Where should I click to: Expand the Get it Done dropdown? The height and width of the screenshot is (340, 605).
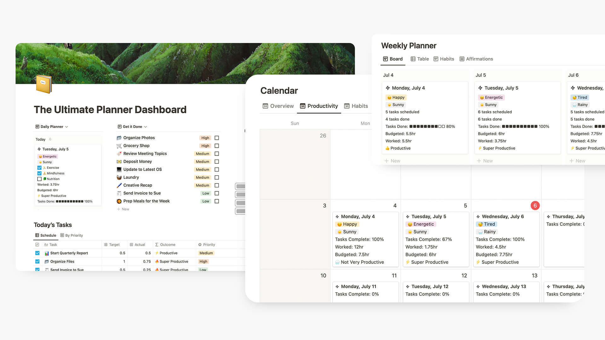point(146,127)
